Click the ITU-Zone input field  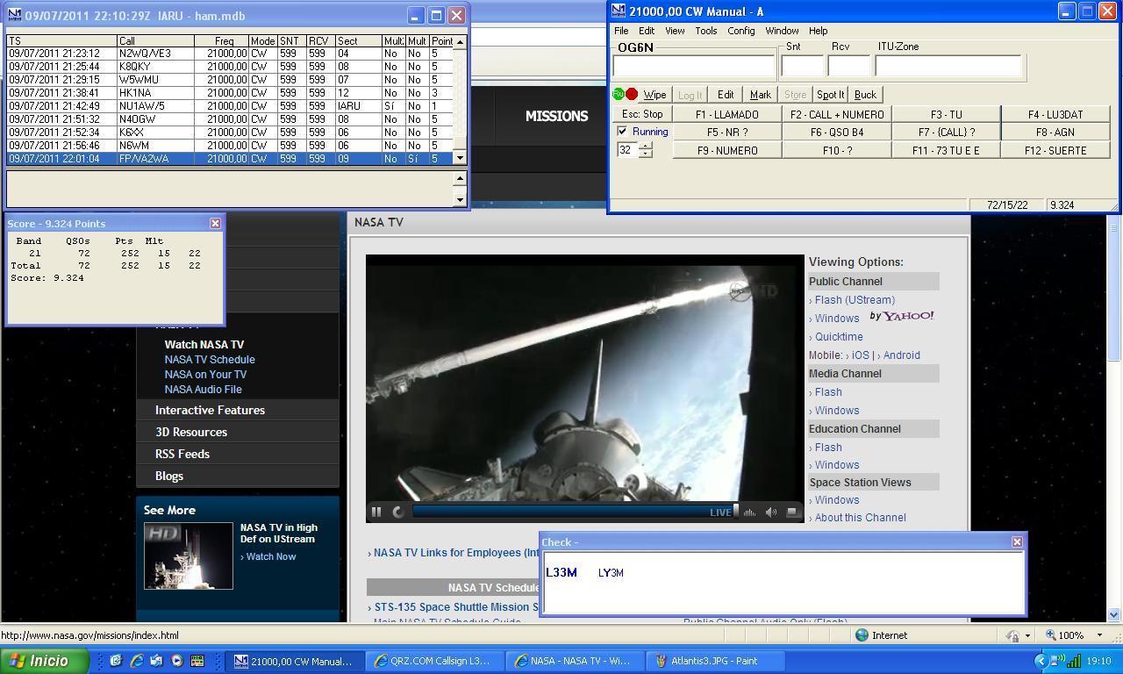[948, 66]
